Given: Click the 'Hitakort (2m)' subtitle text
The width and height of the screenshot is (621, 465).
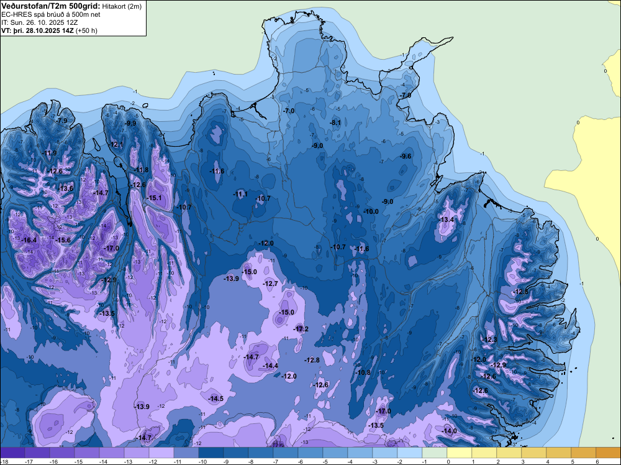Looking at the screenshot, I should click(x=122, y=6).
